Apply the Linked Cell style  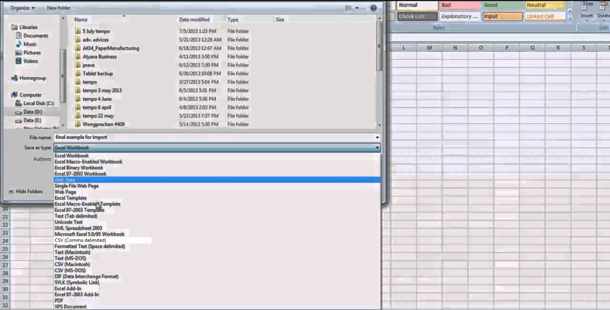click(x=545, y=16)
